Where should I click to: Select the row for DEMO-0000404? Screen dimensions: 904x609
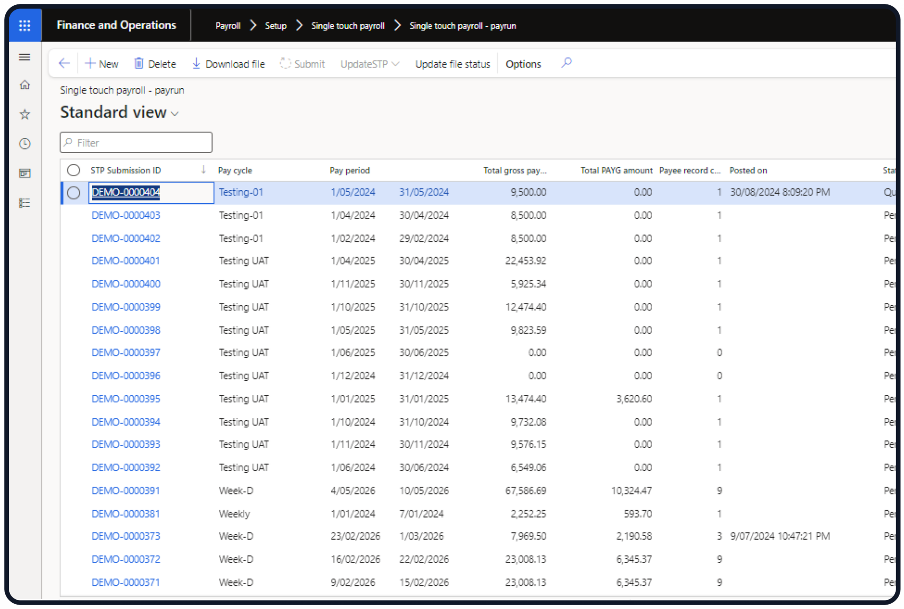(x=73, y=193)
